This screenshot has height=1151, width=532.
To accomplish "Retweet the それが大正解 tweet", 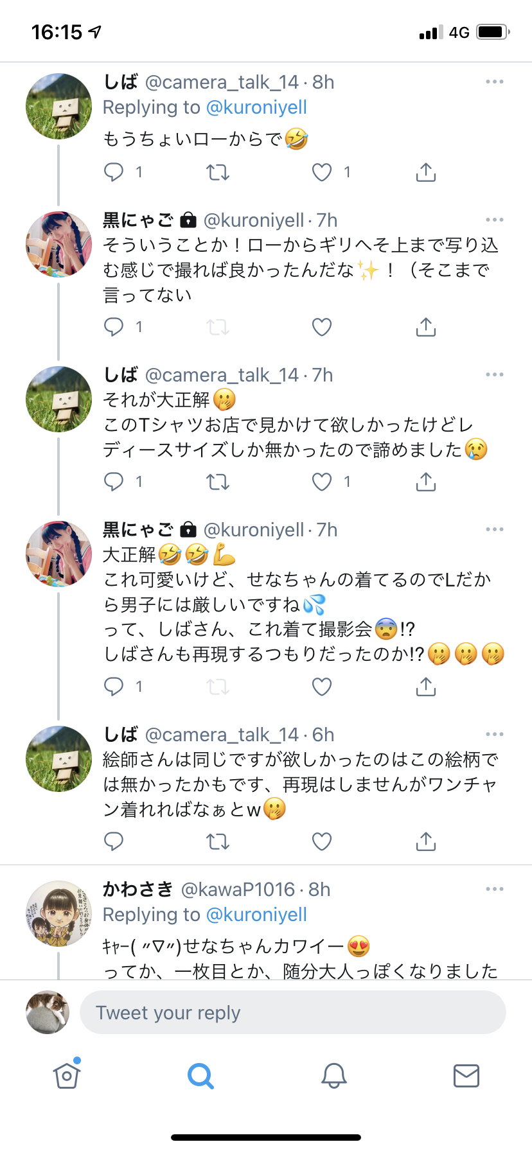I will coord(218,482).
